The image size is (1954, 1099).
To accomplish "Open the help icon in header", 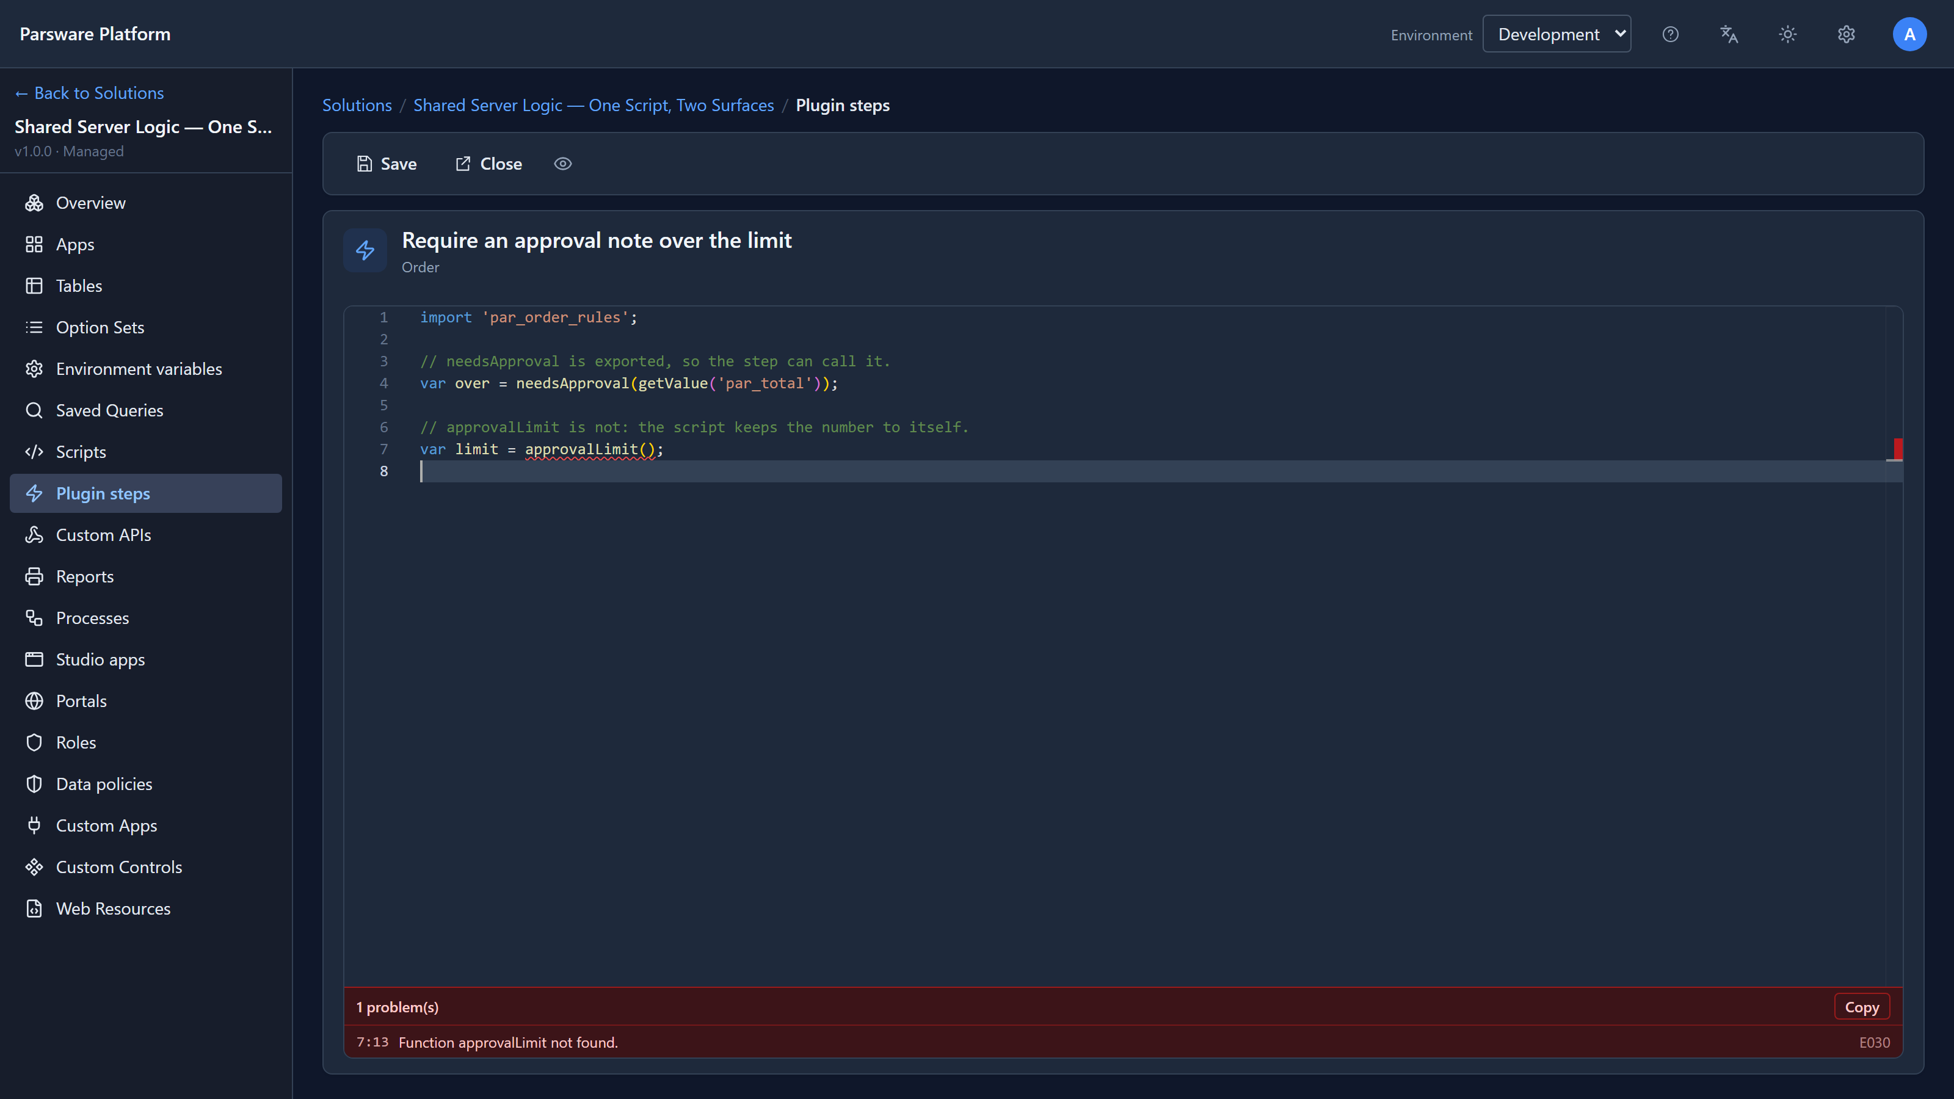I will (1670, 34).
